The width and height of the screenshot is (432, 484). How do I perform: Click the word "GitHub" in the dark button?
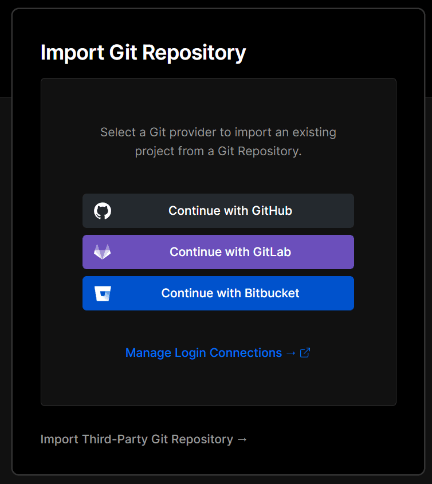point(272,211)
